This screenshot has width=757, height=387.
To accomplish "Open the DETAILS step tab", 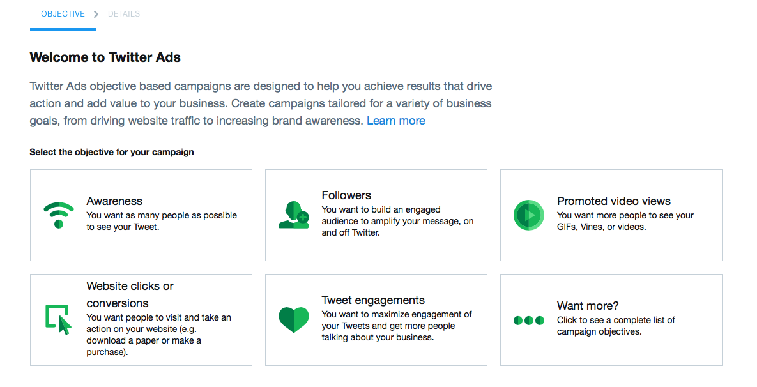I will [x=124, y=14].
